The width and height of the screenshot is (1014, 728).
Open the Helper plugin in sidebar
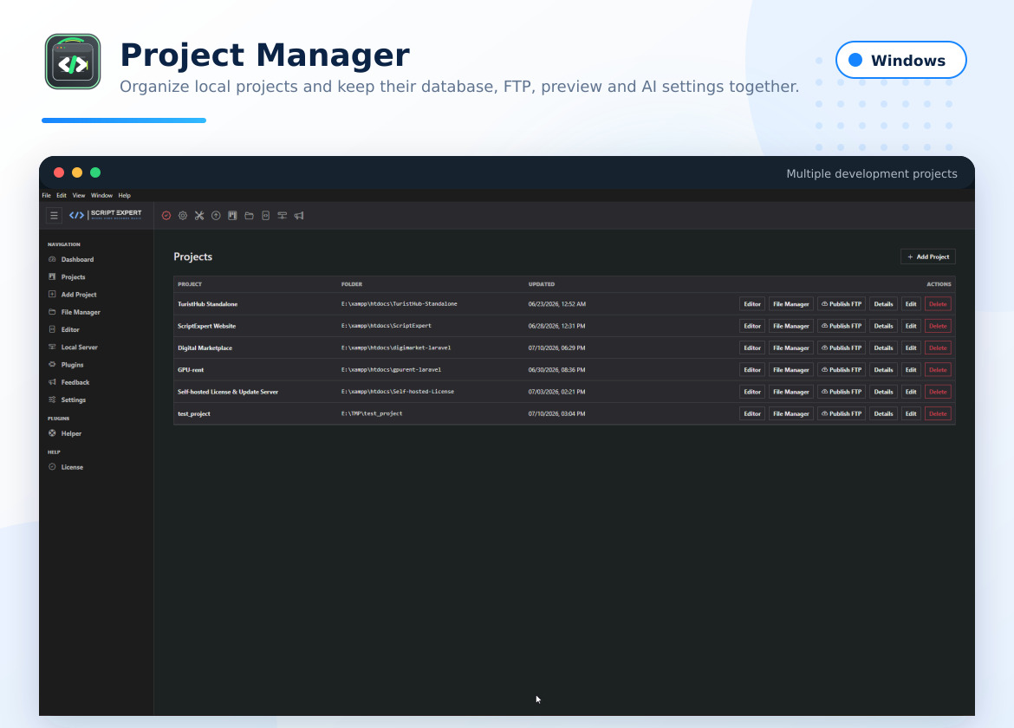(x=71, y=433)
